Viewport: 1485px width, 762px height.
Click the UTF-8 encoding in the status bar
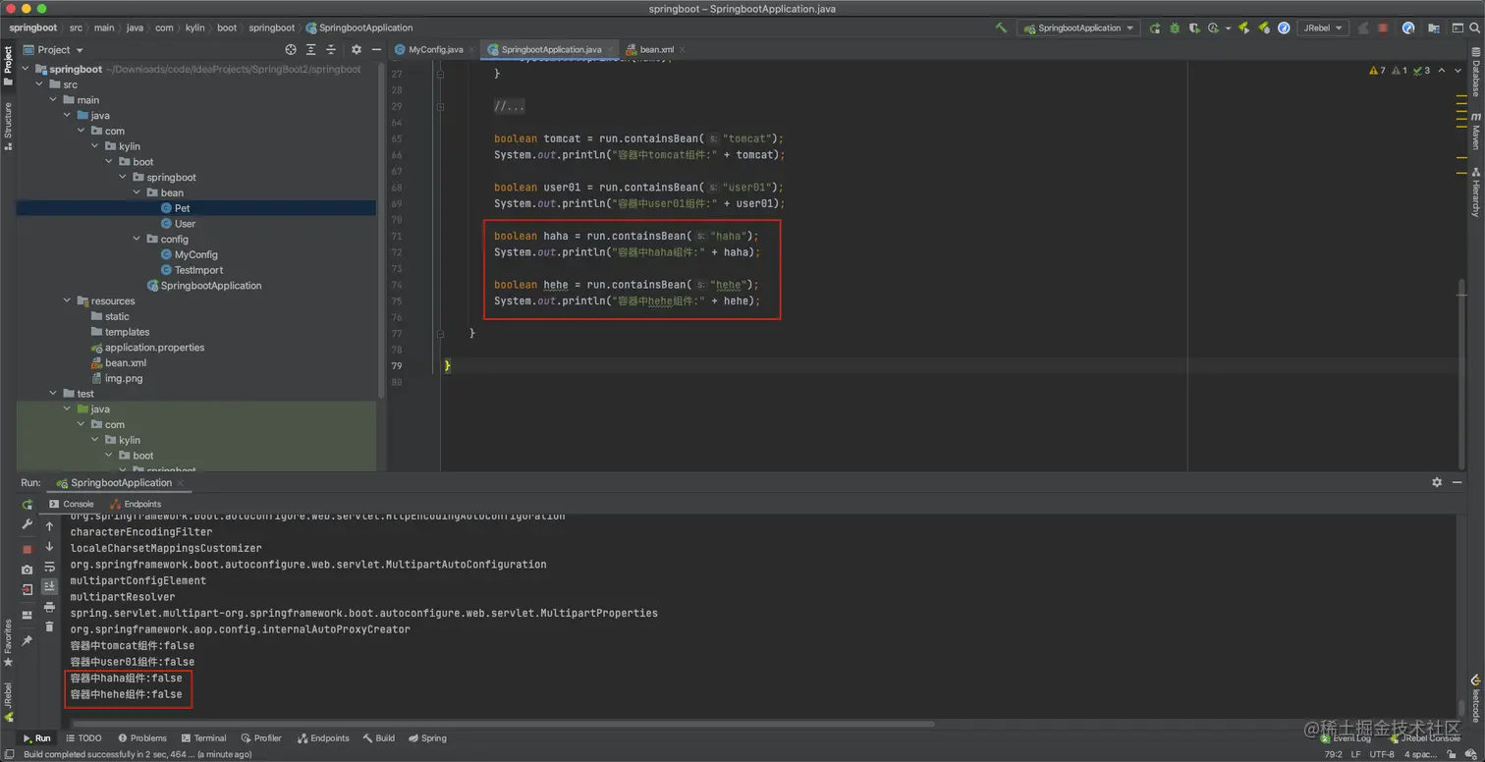[x=1381, y=754]
